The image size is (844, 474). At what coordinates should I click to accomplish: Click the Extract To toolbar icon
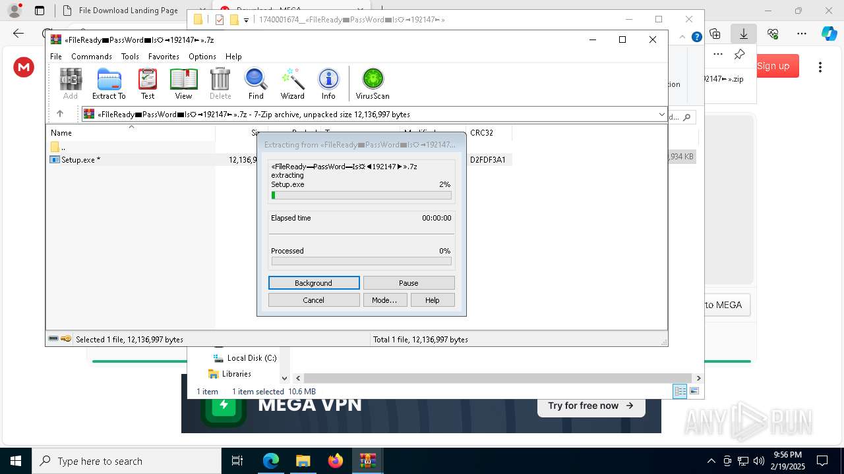click(109, 84)
